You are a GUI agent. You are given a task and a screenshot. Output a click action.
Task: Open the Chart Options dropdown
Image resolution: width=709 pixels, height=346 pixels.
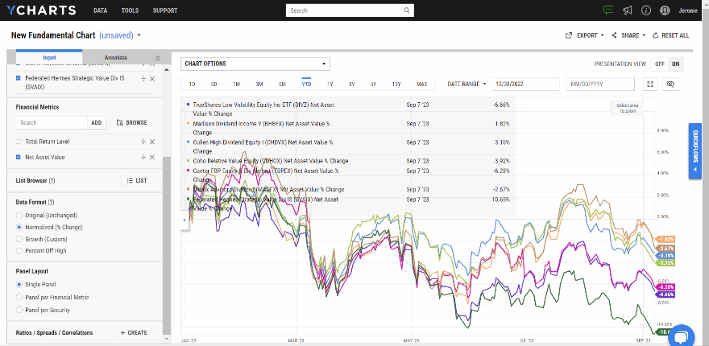[x=255, y=64]
